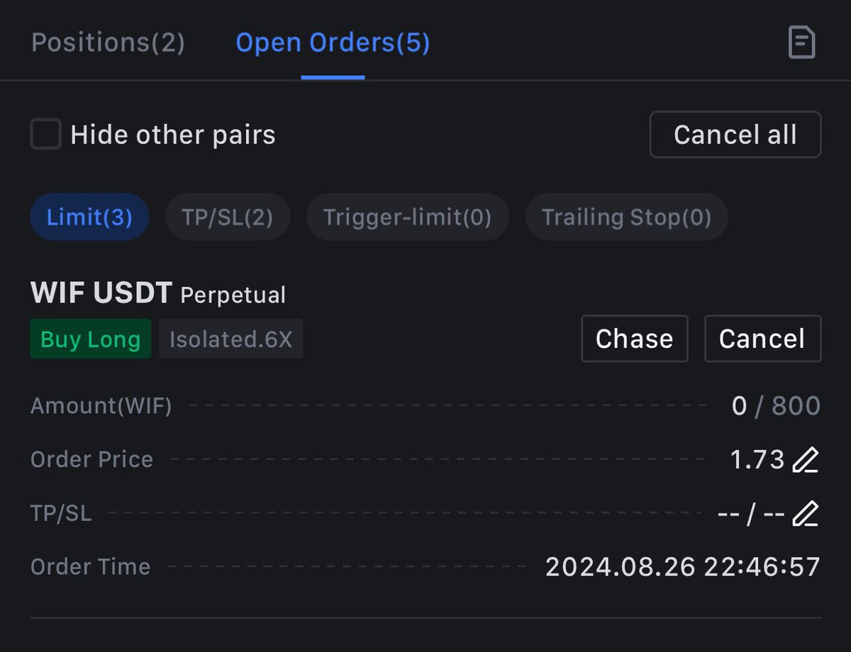Show Trailing Stop(0) orders

pyautogui.click(x=627, y=217)
